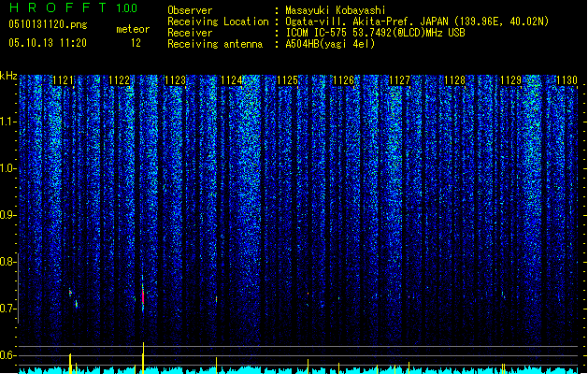
Task: Click the file name 0510131120.png
Action: pyautogui.click(x=48, y=24)
